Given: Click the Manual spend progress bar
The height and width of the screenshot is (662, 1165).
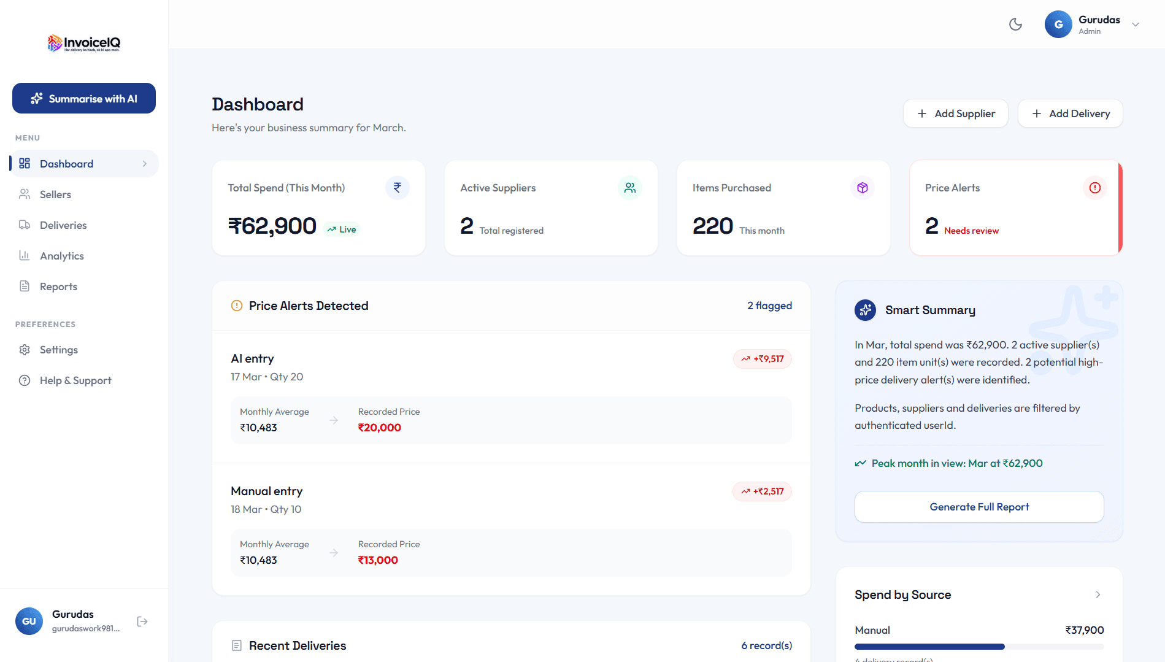Looking at the screenshot, I should [979, 647].
